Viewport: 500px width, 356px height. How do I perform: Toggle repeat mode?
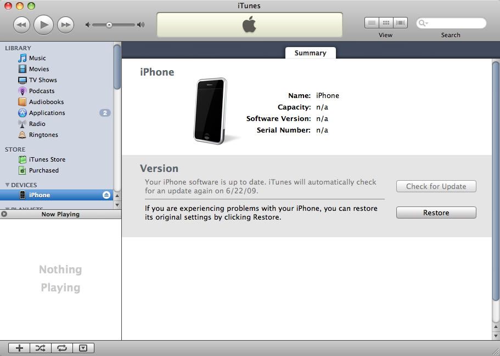point(62,348)
